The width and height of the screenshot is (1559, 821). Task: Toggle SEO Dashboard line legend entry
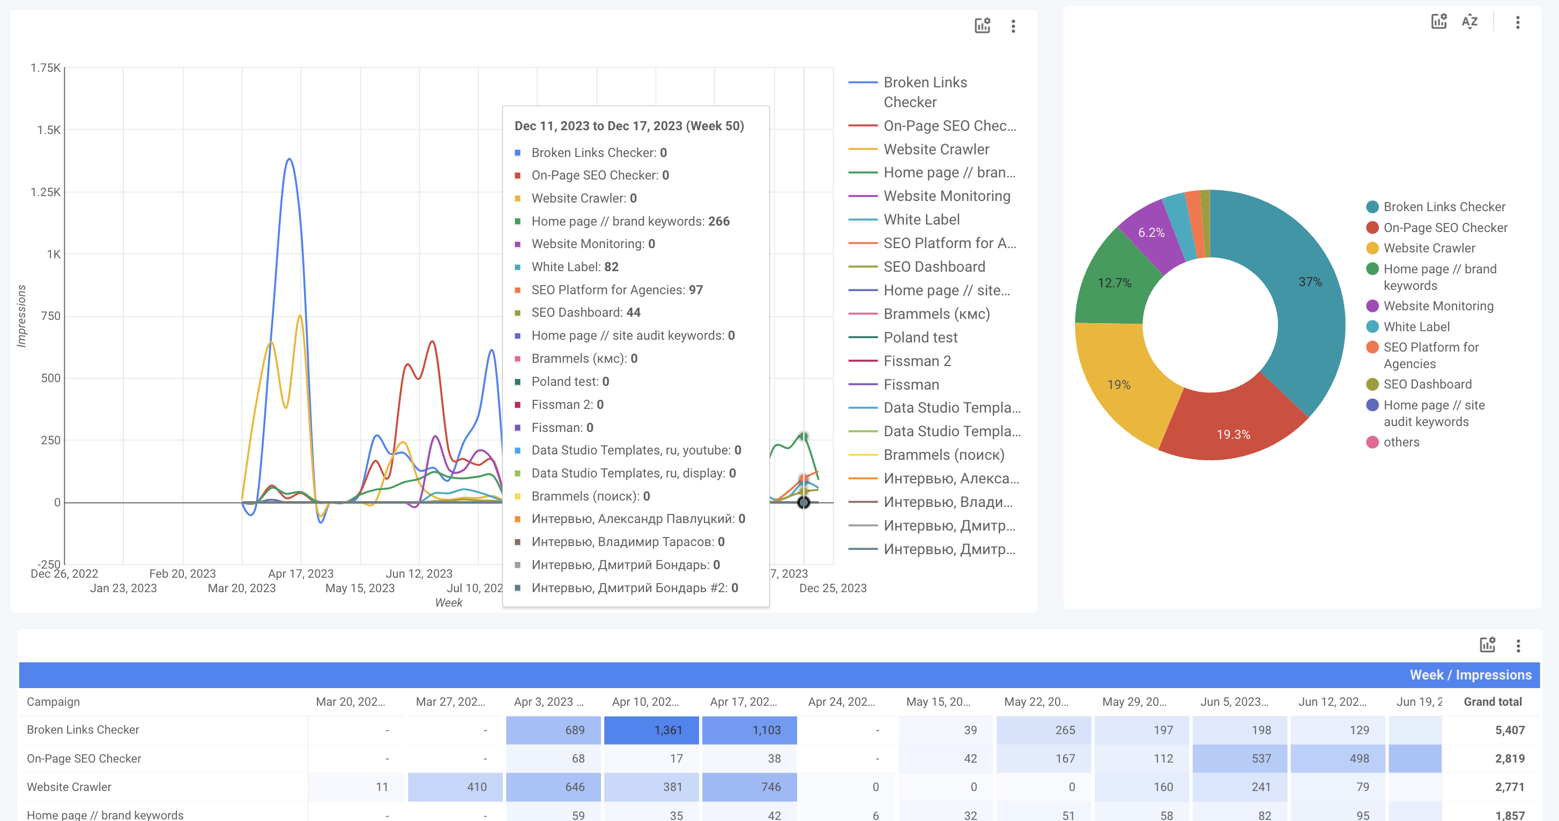917,267
